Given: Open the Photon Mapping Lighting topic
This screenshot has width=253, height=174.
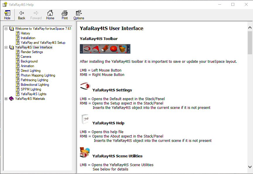Looking at the screenshot, I should (38, 75).
